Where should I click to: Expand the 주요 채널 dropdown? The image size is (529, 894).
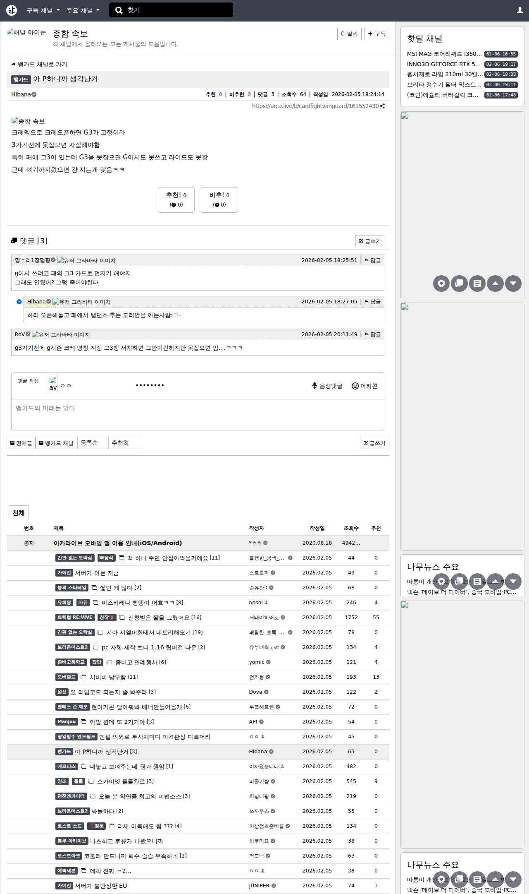click(83, 10)
